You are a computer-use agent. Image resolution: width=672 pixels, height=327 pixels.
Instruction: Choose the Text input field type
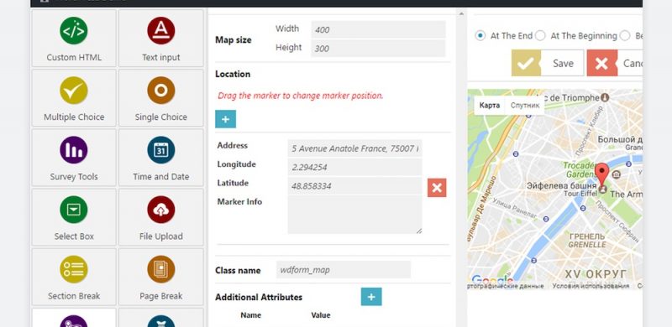[x=160, y=38]
